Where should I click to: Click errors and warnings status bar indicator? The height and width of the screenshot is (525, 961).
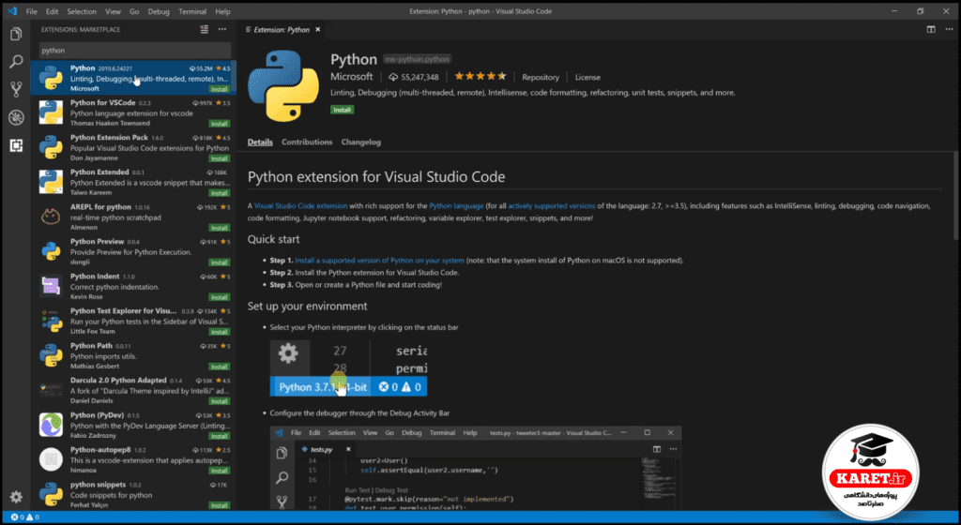(24, 517)
